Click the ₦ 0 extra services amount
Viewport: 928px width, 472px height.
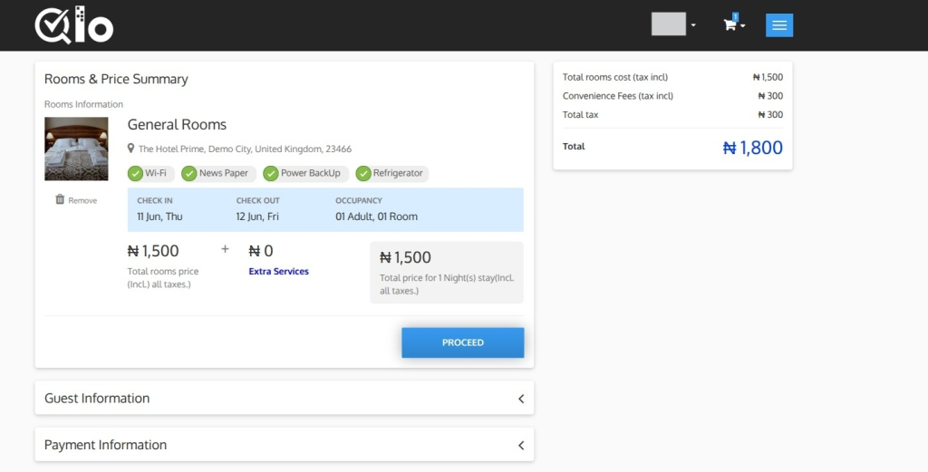pyautogui.click(x=261, y=251)
